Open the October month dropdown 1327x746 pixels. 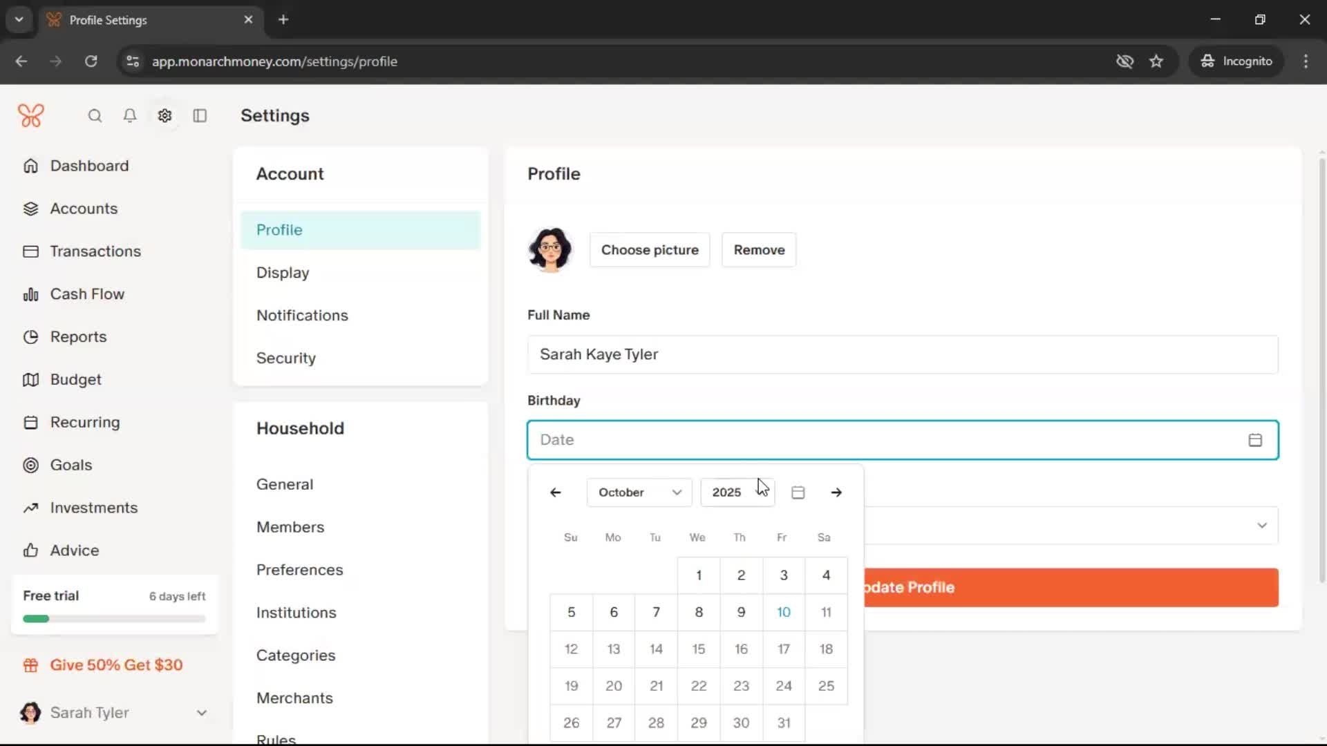[x=639, y=492]
